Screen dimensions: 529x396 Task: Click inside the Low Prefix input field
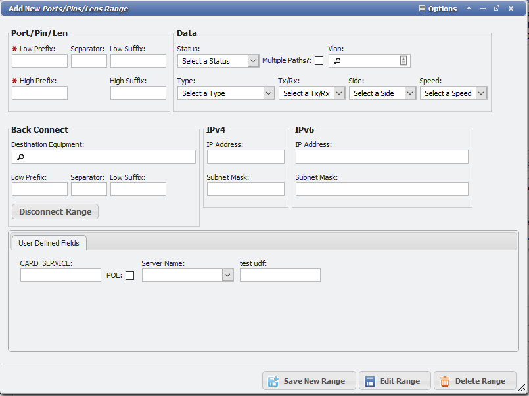pos(39,60)
